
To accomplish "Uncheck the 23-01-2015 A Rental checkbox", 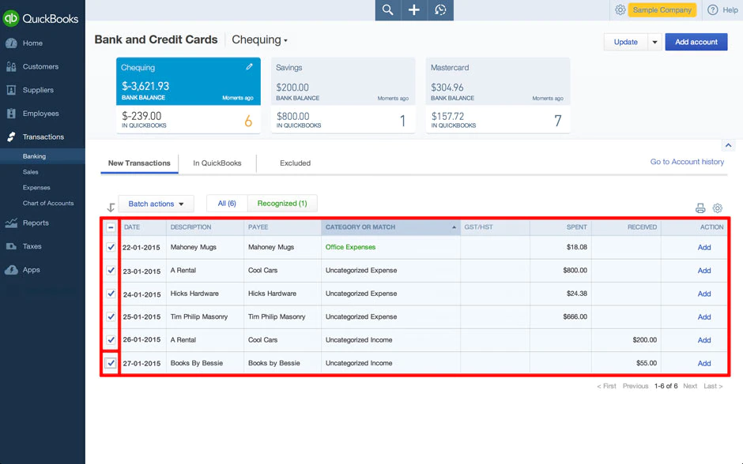I will [x=111, y=270].
